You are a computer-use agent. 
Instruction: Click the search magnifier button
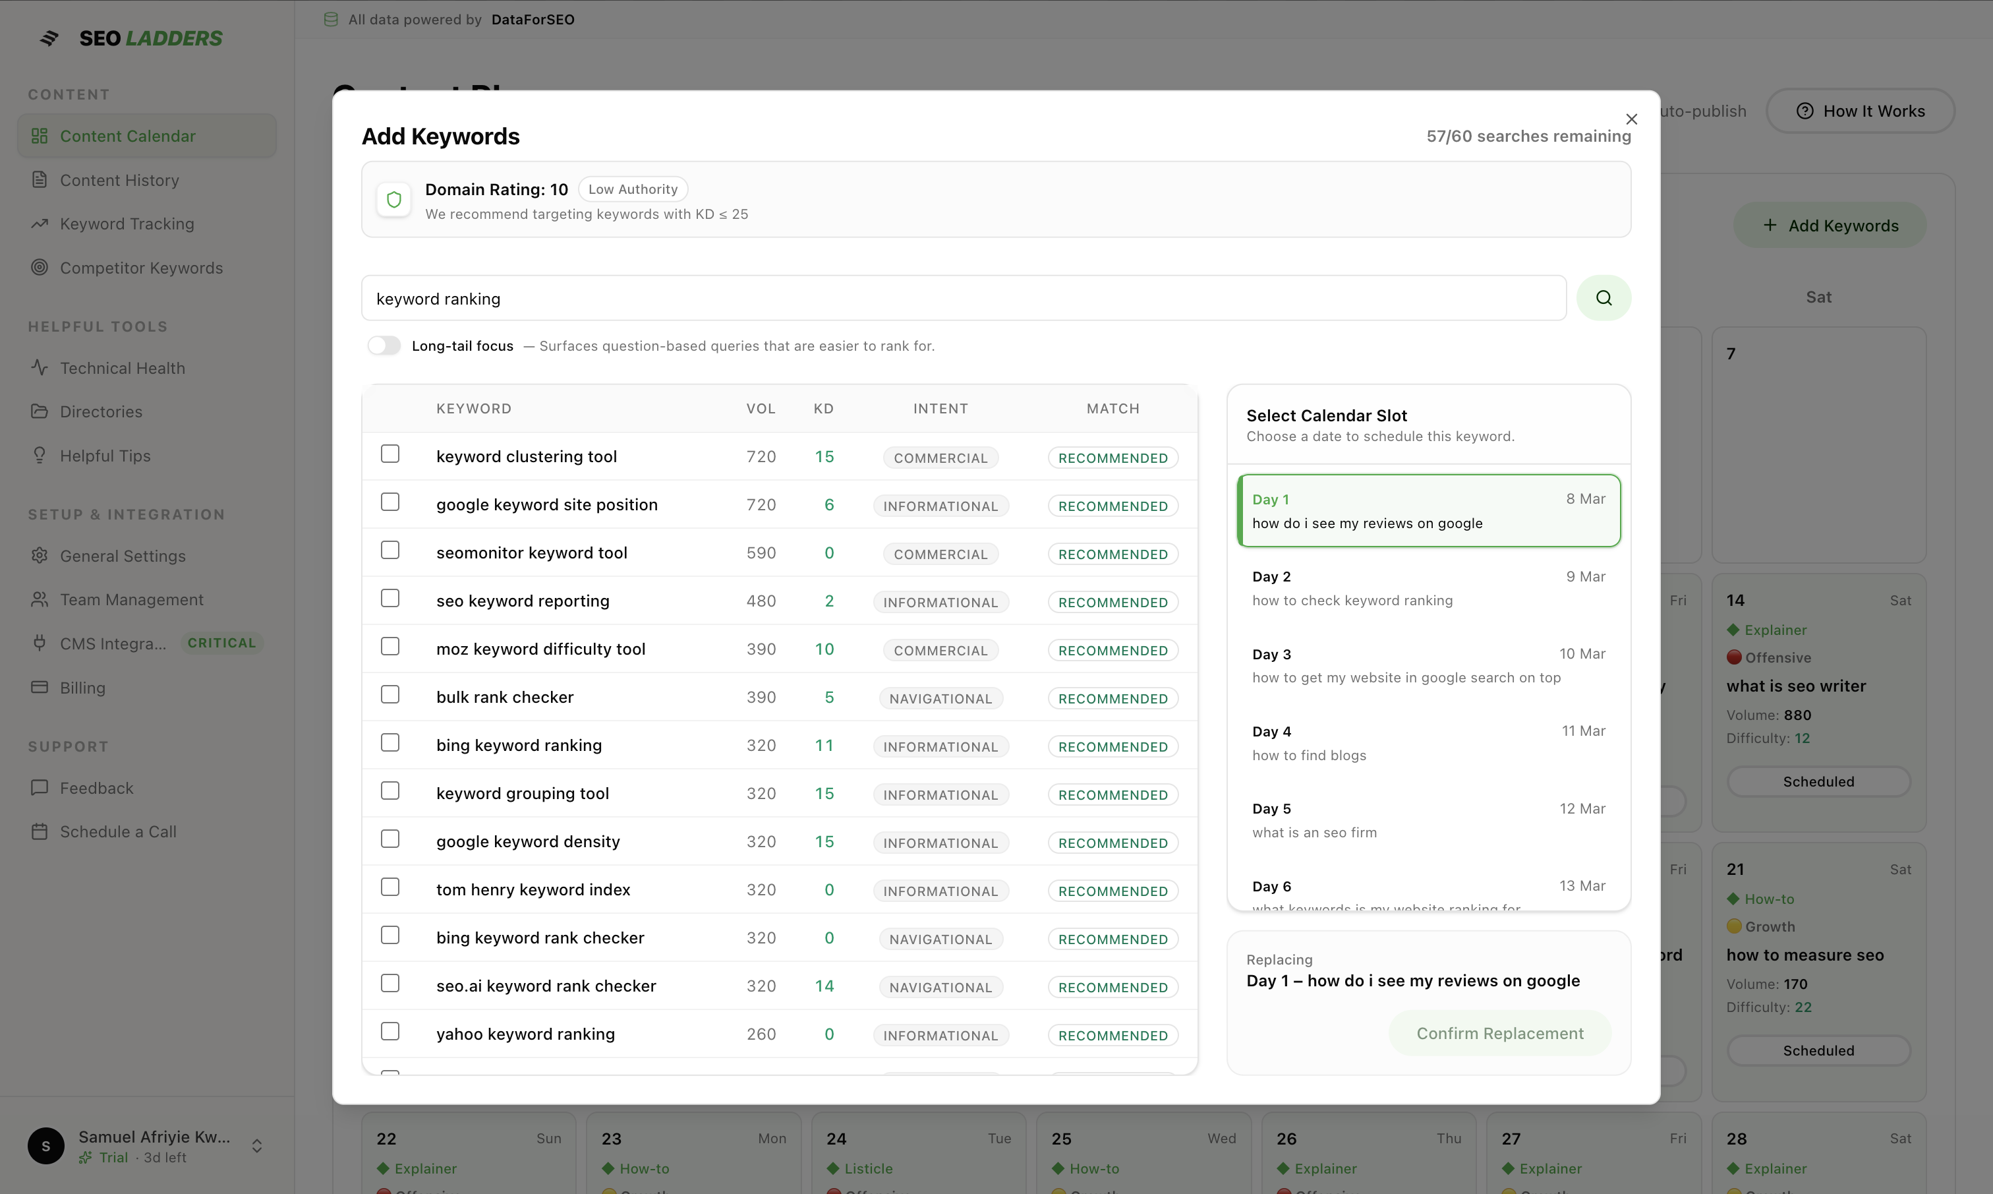(1603, 299)
